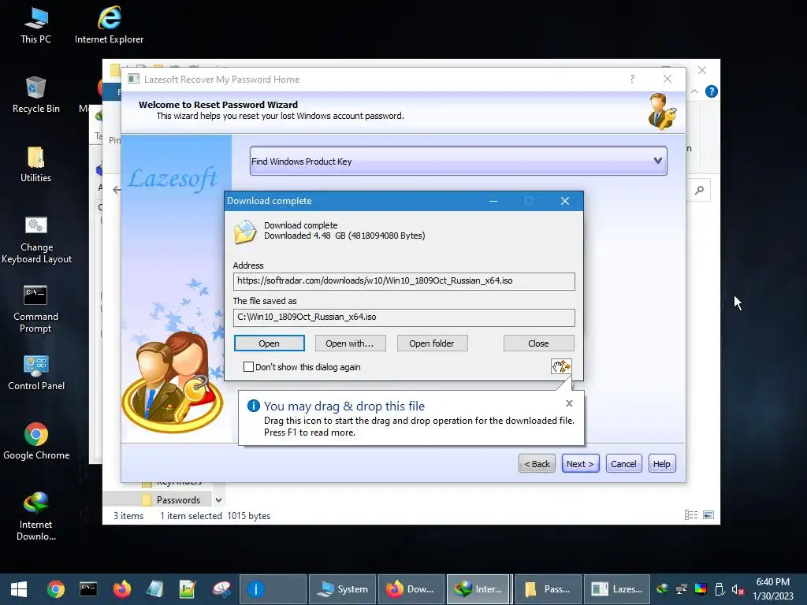This screenshot has width=807, height=605.
Task: Dismiss the drag & drop tip balloon
Action: click(x=569, y=403)
